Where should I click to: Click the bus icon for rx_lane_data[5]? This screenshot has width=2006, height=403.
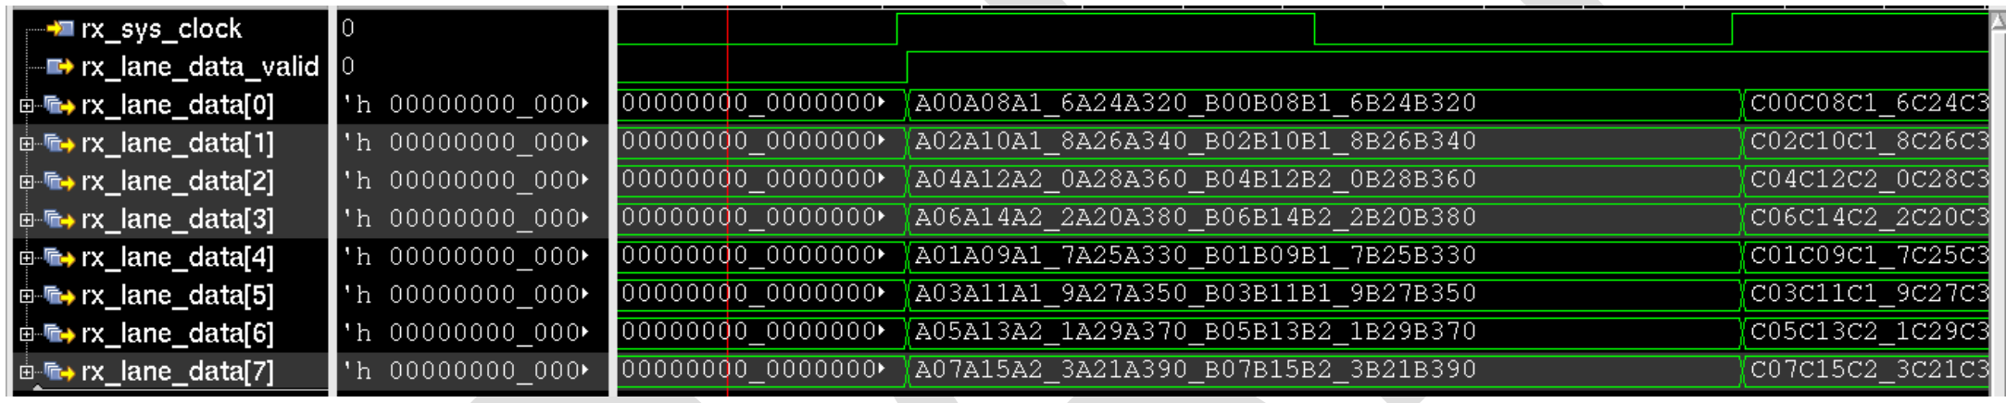[59, 296]
